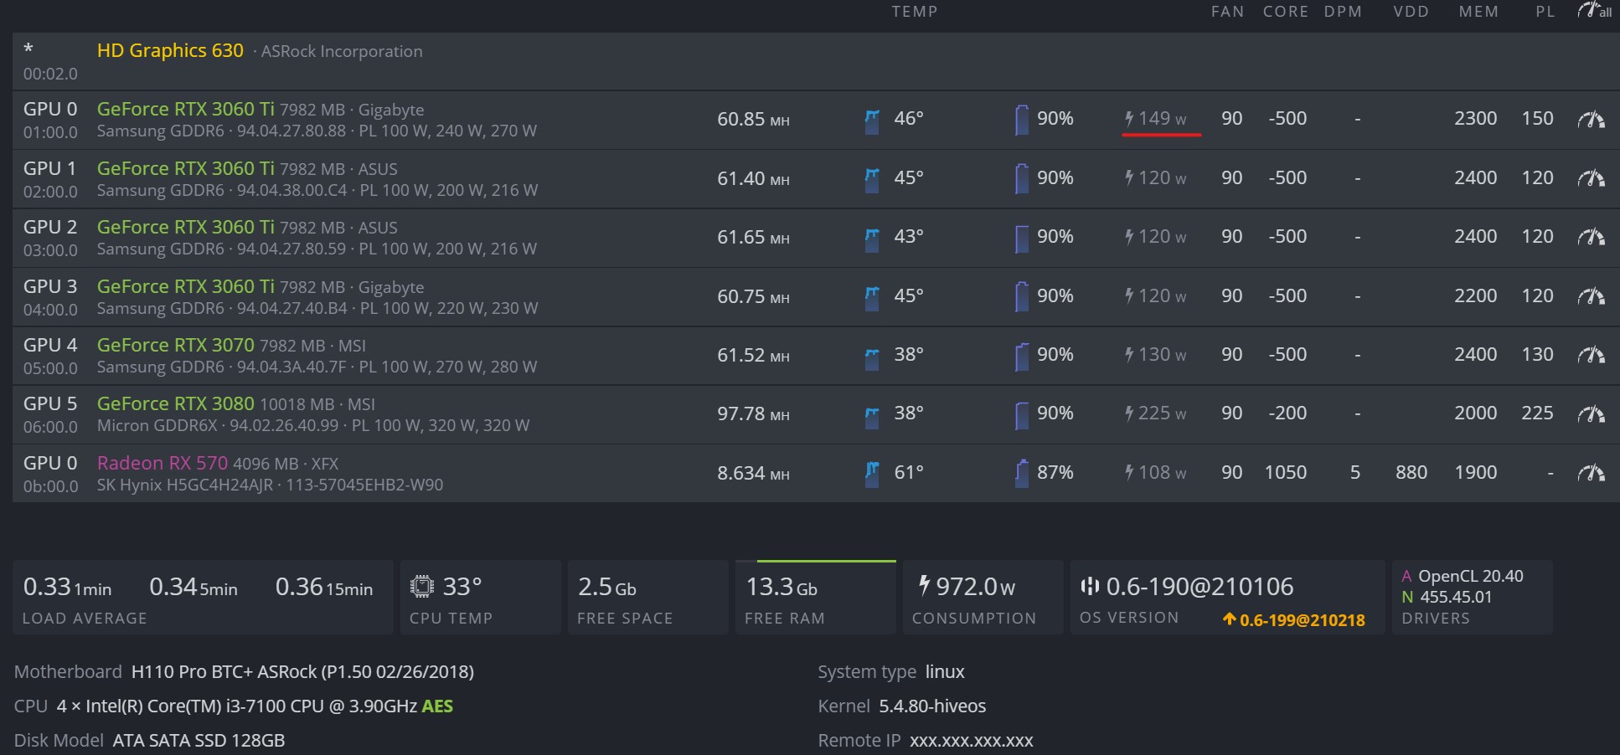Image resolution: width=1620 pixels, height=755 pixels.
Task: Click power bolt icon next to 149 w
Action: pos(1129,118)
